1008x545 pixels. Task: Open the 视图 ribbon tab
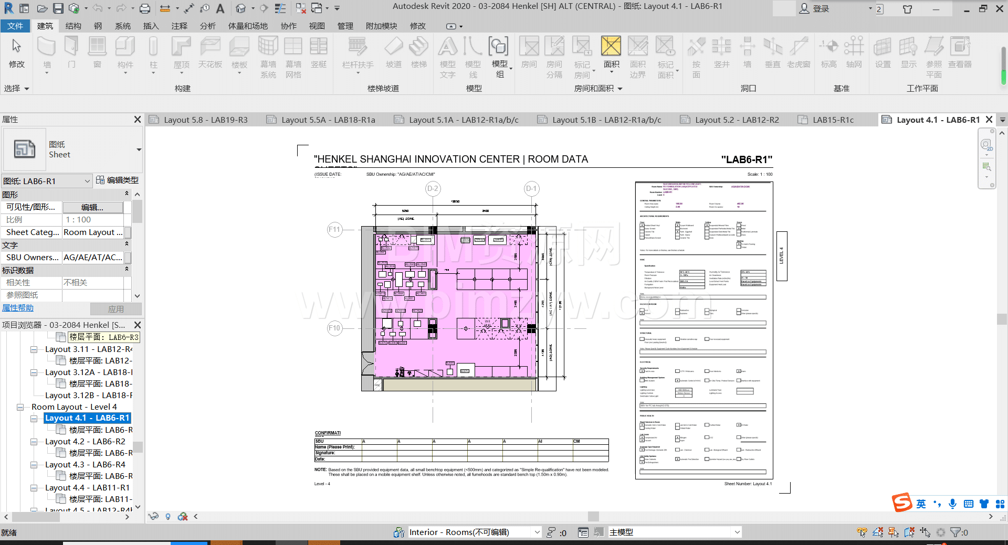(x=317, y=26)
